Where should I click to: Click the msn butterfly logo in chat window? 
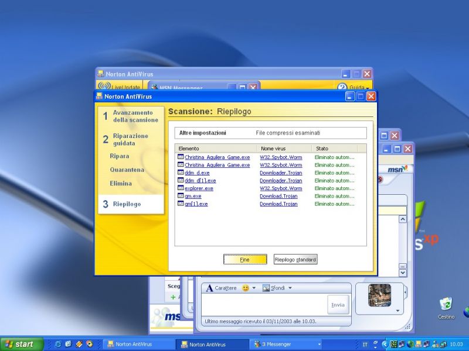pos(398,169)
